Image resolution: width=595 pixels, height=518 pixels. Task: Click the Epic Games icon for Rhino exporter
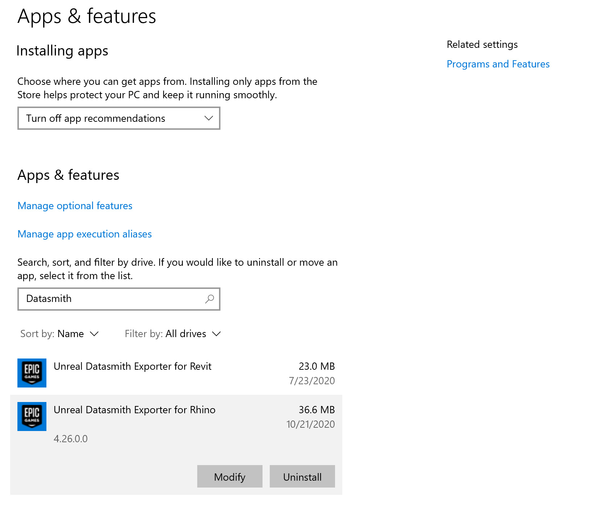(x=32, y=416)
